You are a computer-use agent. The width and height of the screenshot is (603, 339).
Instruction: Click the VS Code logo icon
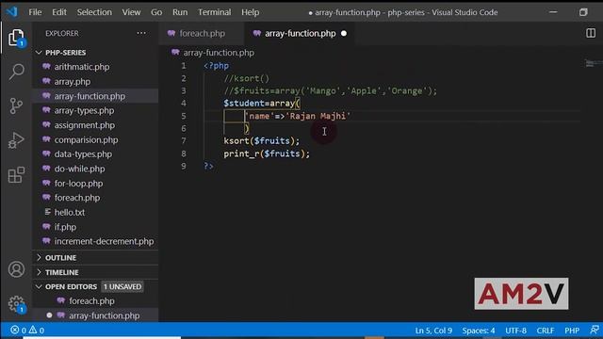(x=12, y=12)
